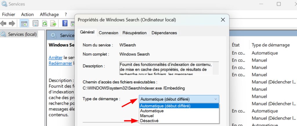Image resolution: width=297 pixels, height=126 pixels.
Task: Open the Dépendances tab
Action: [x=164, y=33]
